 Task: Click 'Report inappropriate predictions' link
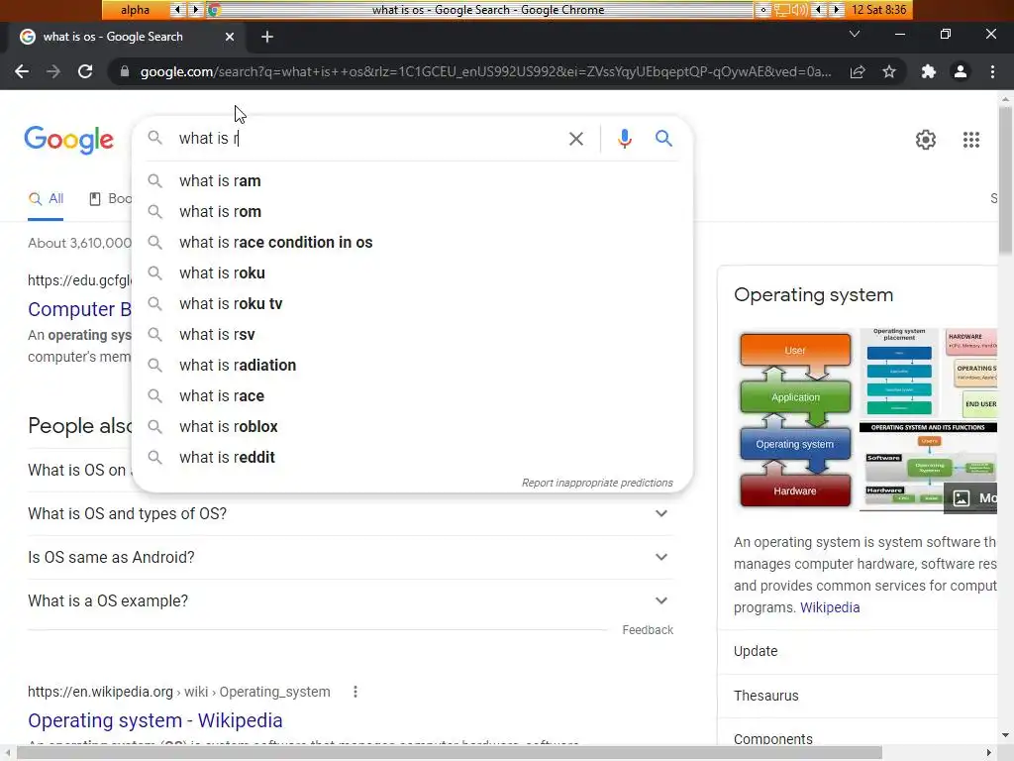pos(597,483)
